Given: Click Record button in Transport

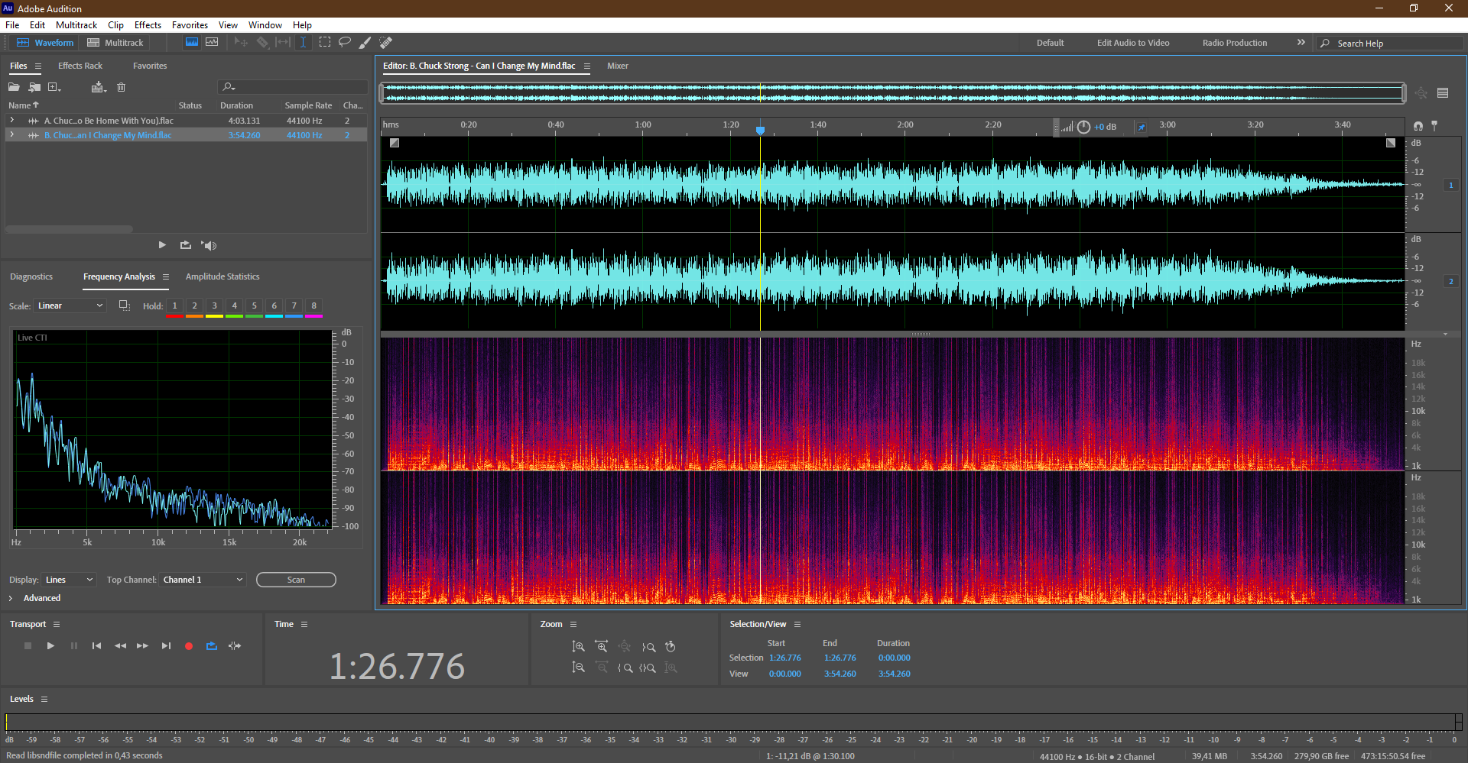Looking at the screenshot, I should point(189,646).
